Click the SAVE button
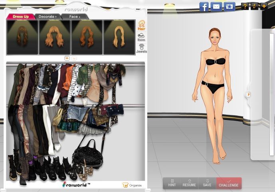Screen dimensions: 275x192 pos(207,183)
